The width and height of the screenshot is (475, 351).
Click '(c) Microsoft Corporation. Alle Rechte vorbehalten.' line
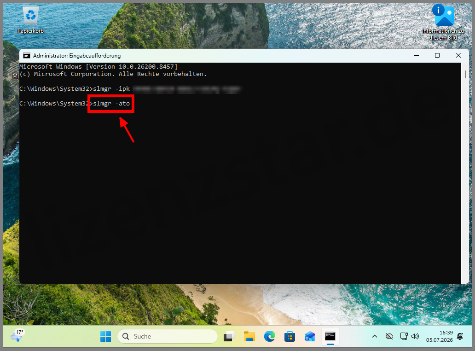tap(113, 74)
